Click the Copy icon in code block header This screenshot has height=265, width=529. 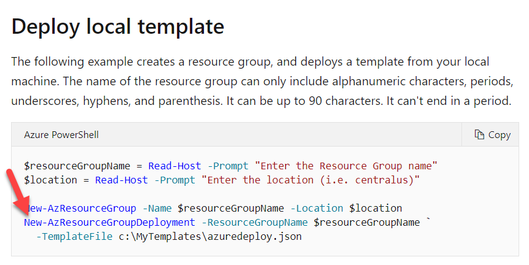[x=479, y=134]
